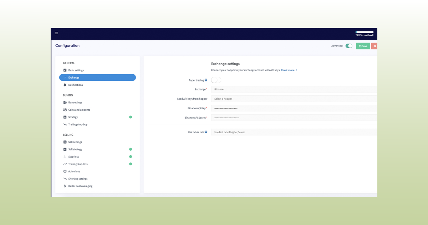The image size is (428, 225).
Task: Select Exchange in the General section
Action: click(x=97, y=77)
